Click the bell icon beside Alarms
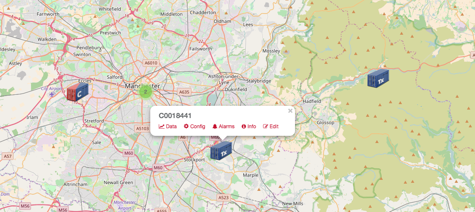This screenshot has height=212, width=475. pyautogui.click(x=215, y=127)
